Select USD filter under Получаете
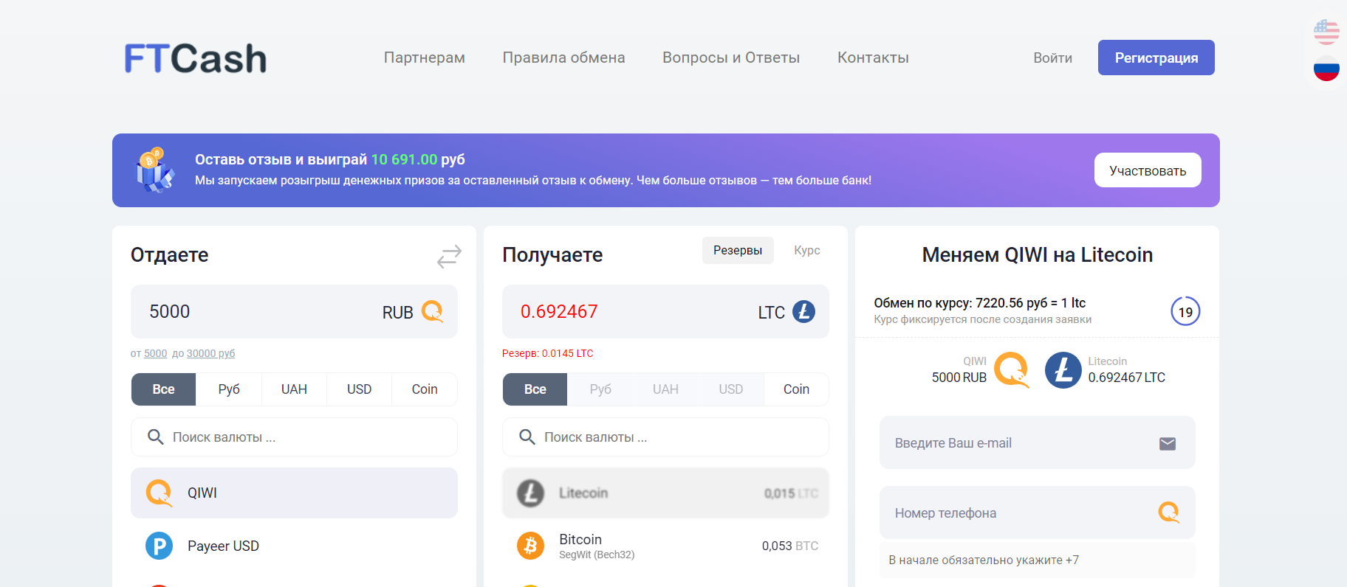The height and width of the screenshot is (587, 1347). (731, 389)
